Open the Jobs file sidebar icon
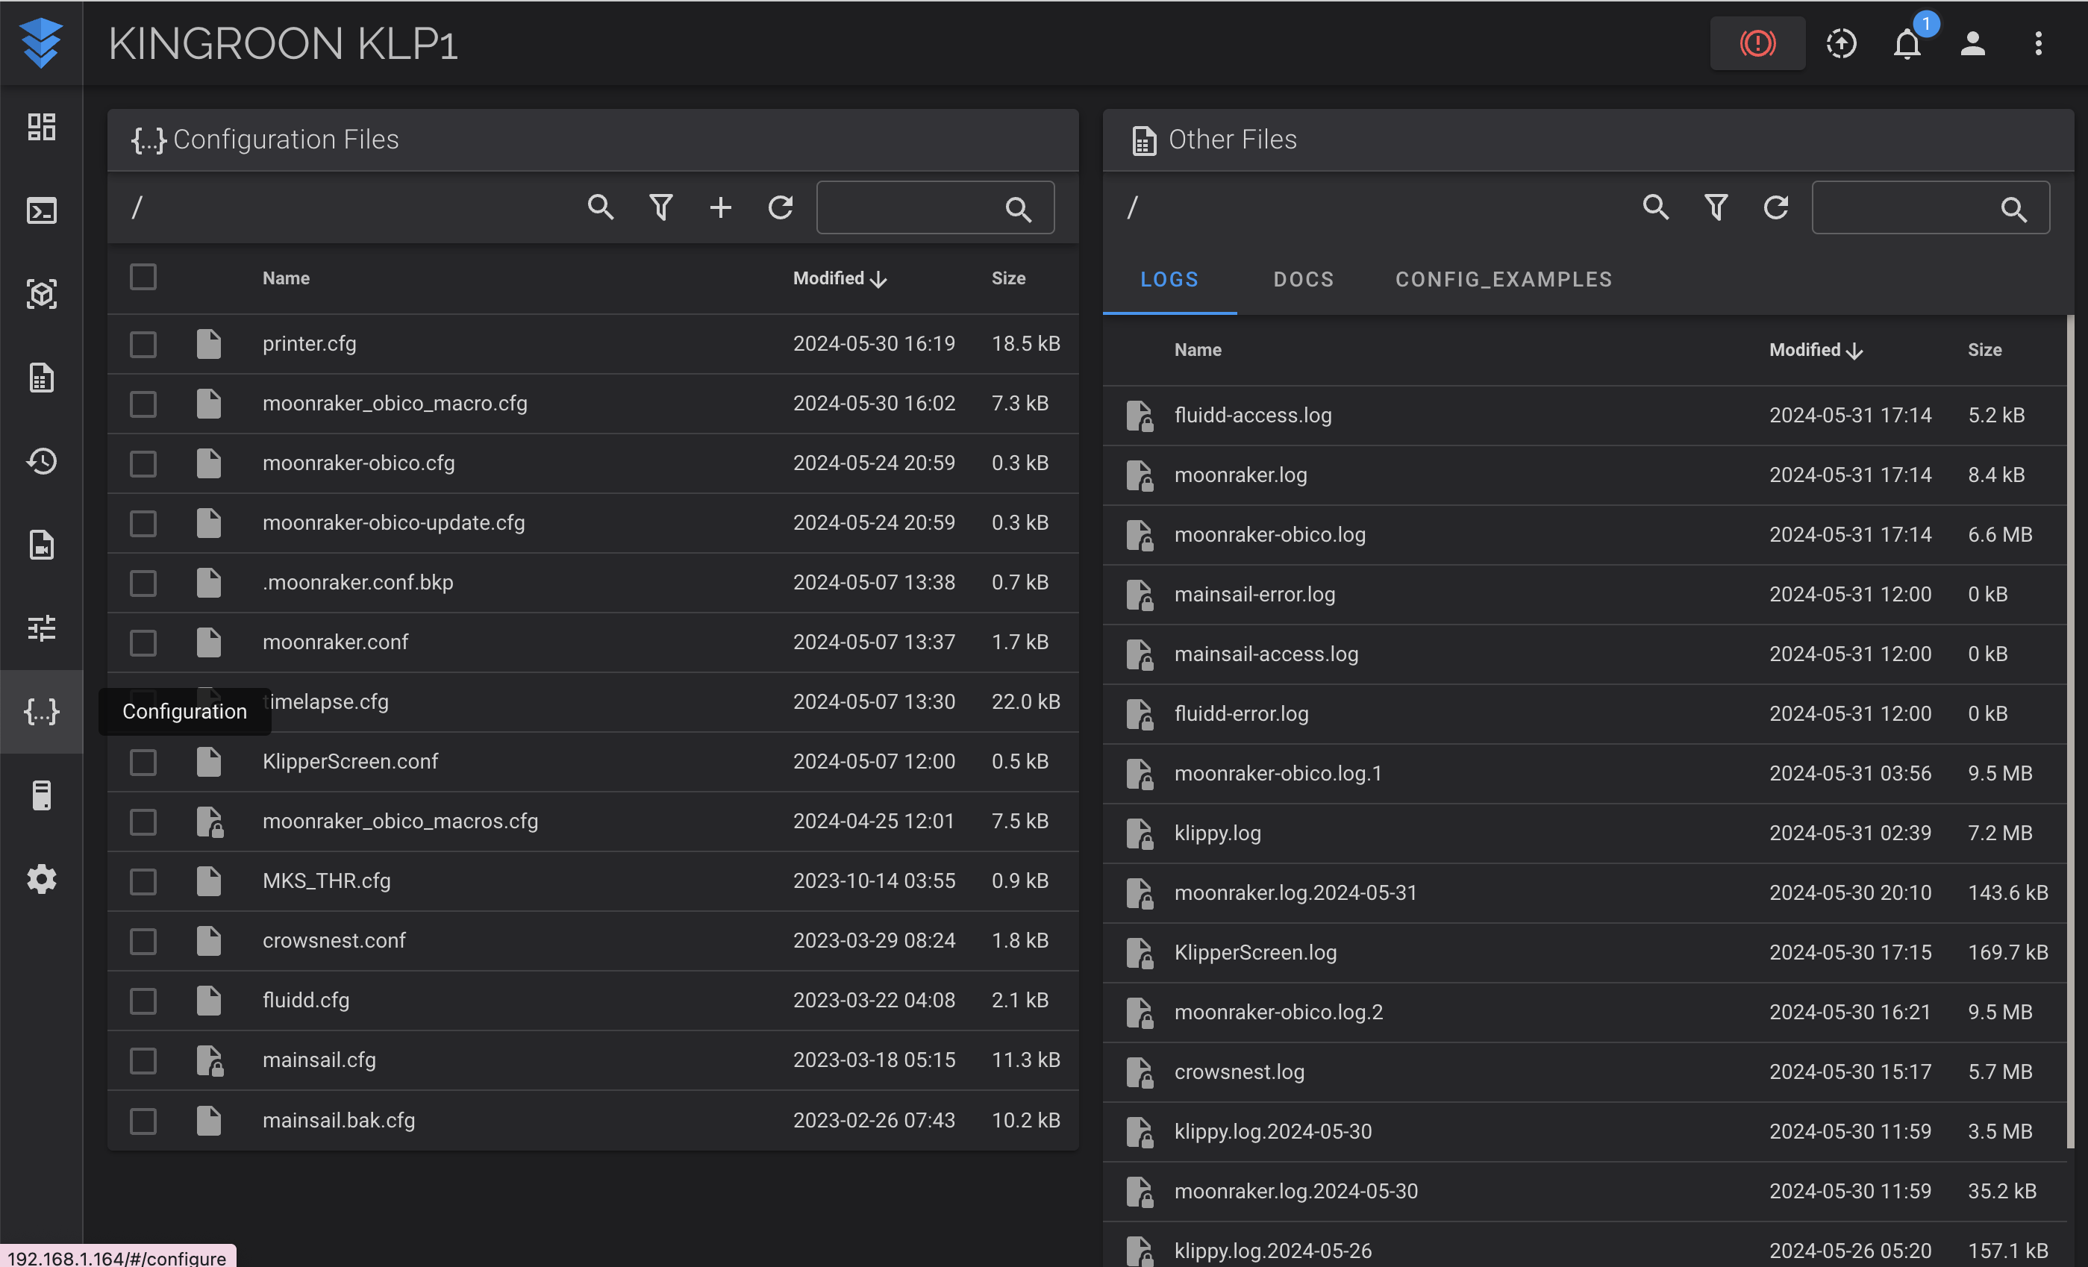 pyautogui.click(x=42, y=378)
